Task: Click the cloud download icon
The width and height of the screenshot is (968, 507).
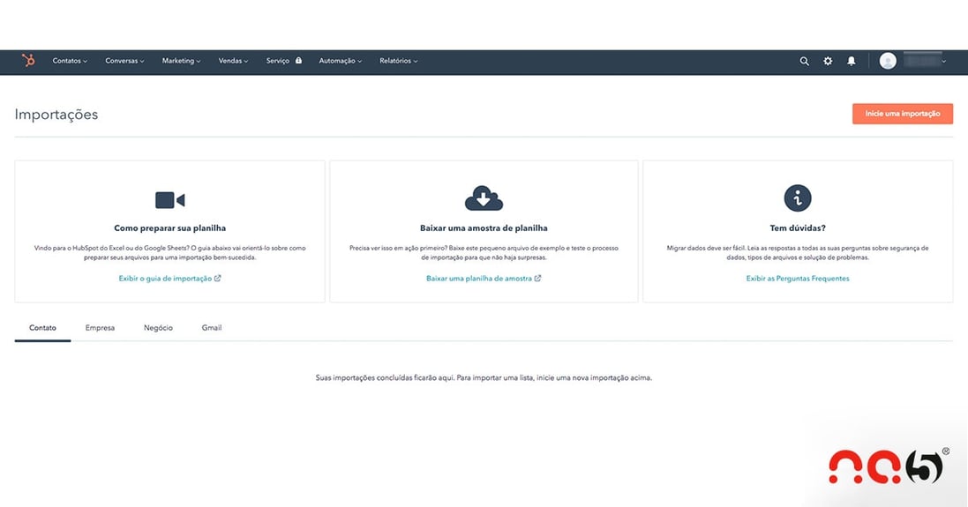Action: (x=484, y=198)
